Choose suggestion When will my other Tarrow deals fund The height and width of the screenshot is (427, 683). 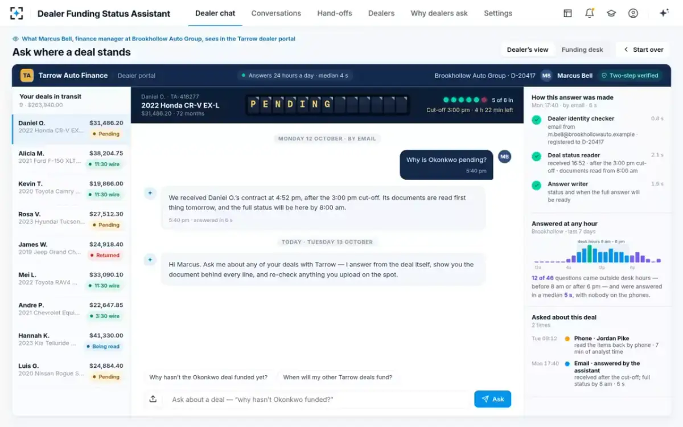(338, 377)
